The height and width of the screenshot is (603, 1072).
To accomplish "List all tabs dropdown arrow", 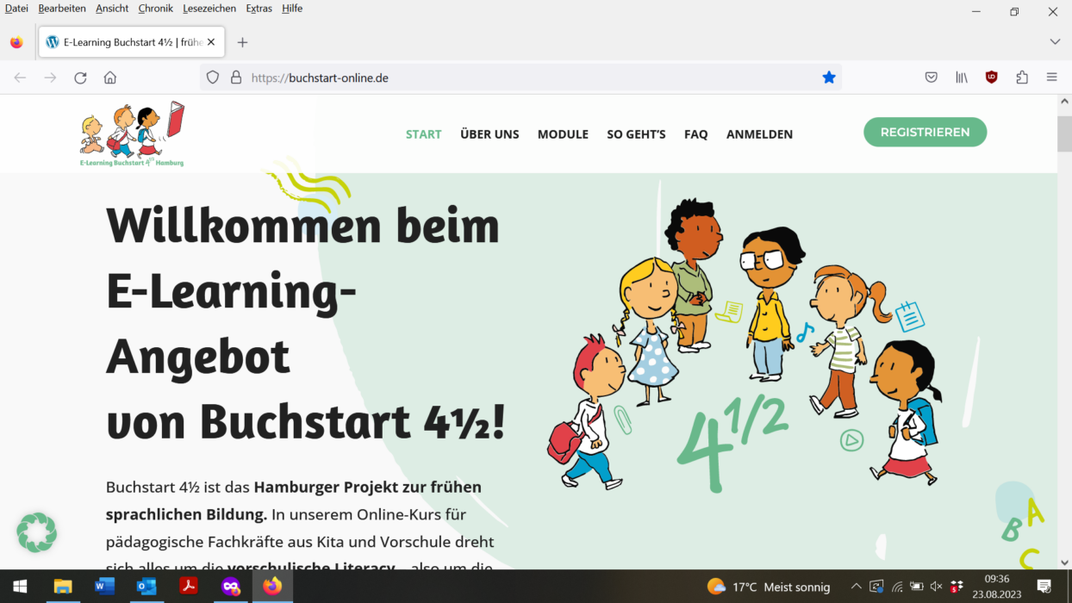I will (x=1055, y=42).
